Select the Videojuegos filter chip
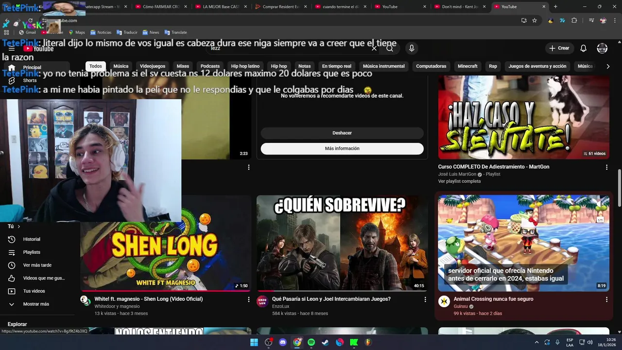The width and height of the screenshot is (622, 350). point(153,66)
